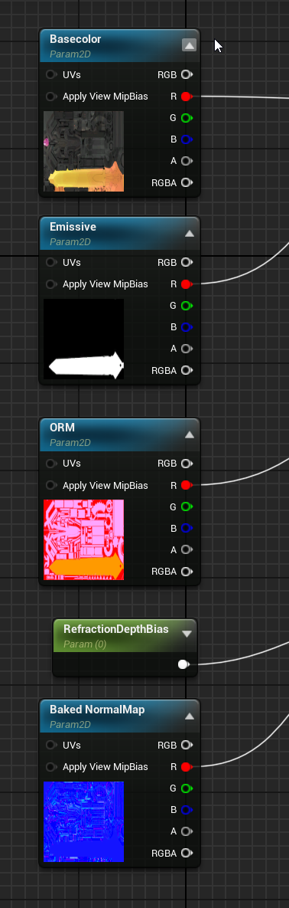Click the Basecolor texture thumbnail preview

84,151
